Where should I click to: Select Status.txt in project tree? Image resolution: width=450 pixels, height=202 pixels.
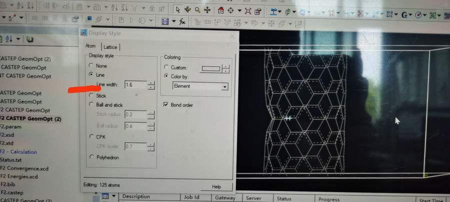coord(10,160)
